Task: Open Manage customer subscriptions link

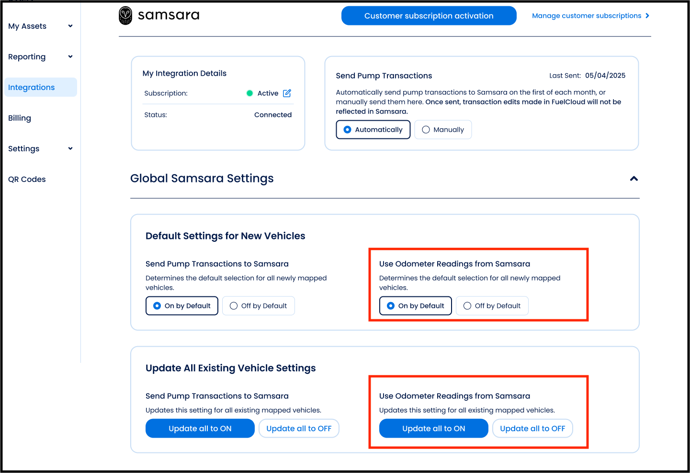Action: point(586,16)
